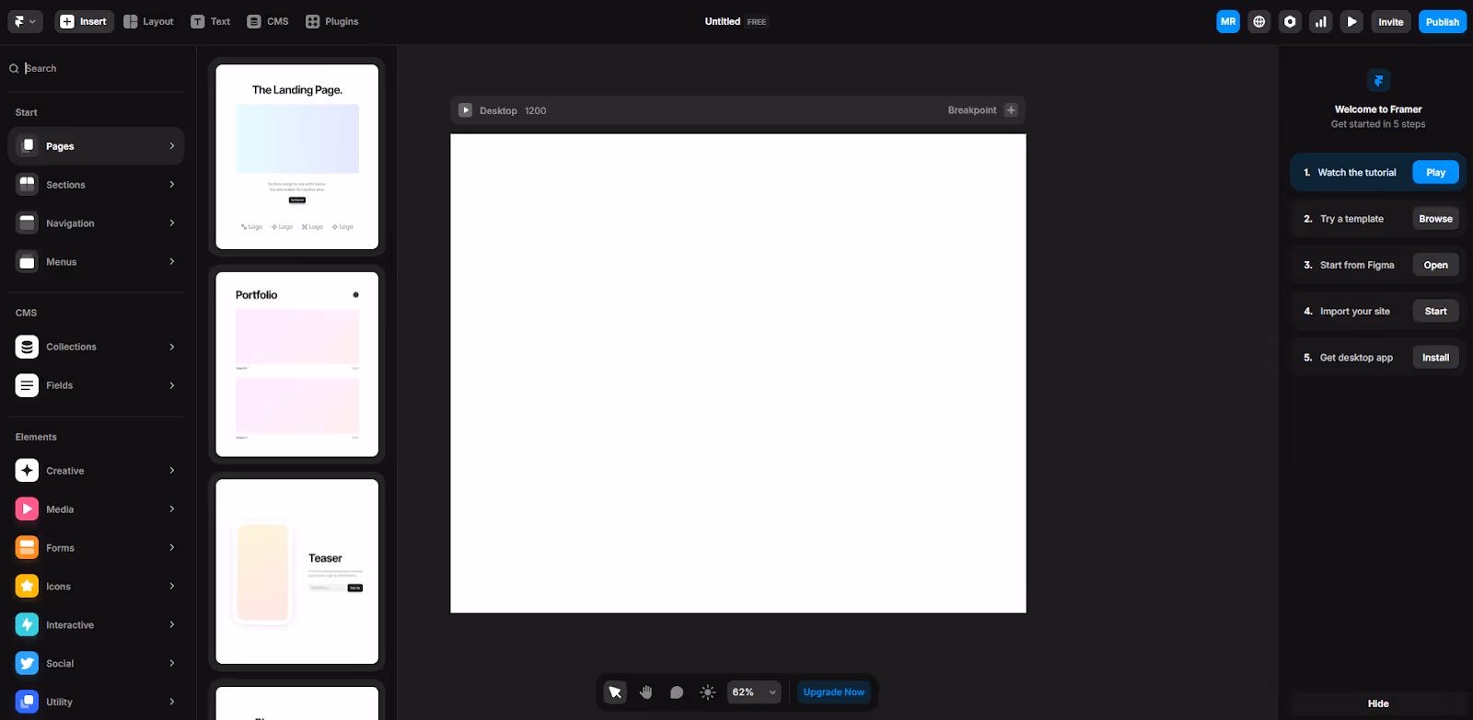Open the CMS tab
Viewport: 1473px width, 720px height.
pyautogui.click(x=268, y=21)
